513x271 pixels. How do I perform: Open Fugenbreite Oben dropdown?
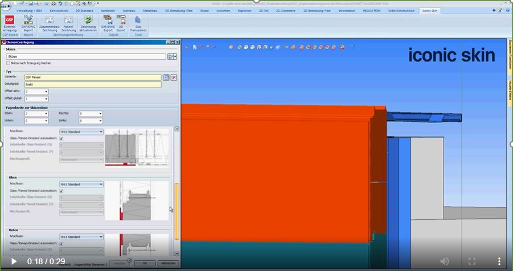click(x=46, y=113)
